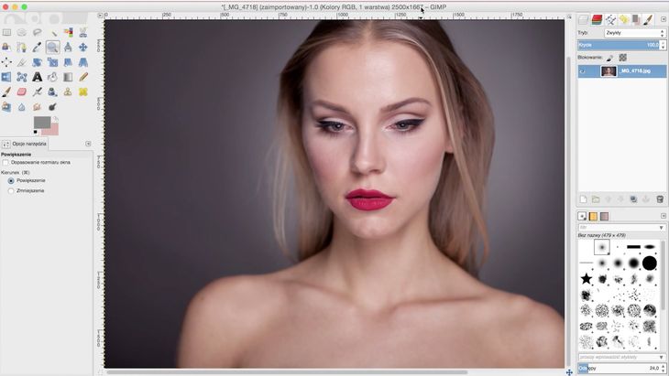Select the Paths tool
Viewport: 669px width, 376px height.
click(x=22, y=48)
